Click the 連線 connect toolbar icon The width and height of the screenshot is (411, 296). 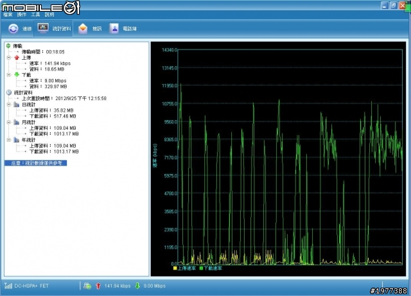tap(13, 28)
